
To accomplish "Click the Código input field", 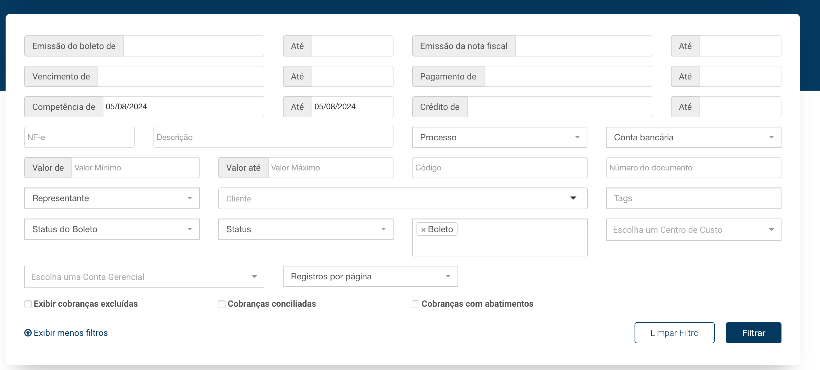I will coord(499,167).
